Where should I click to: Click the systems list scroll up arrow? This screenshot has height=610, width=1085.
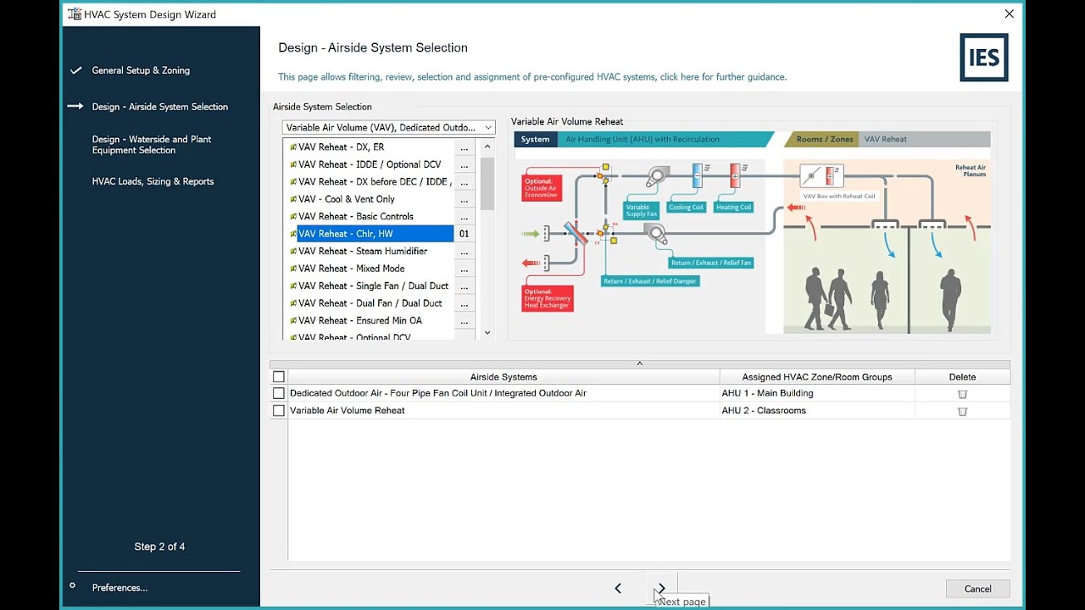pyautogui.click(x=487, y=147)
